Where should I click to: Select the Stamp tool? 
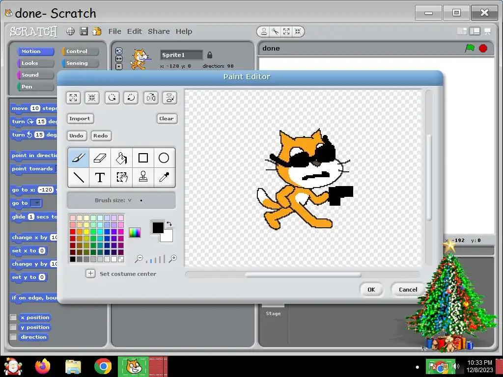pos(143,177)
